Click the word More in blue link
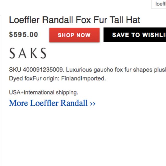This screenshot has width=166, height=166. coord(19,103)
